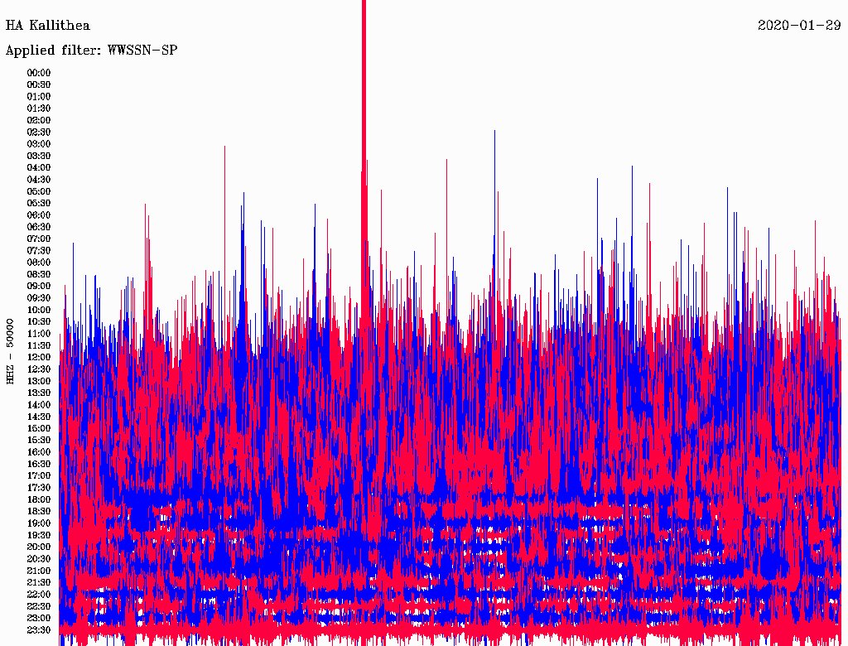Select the 14:30 time label

pos(39,417)
